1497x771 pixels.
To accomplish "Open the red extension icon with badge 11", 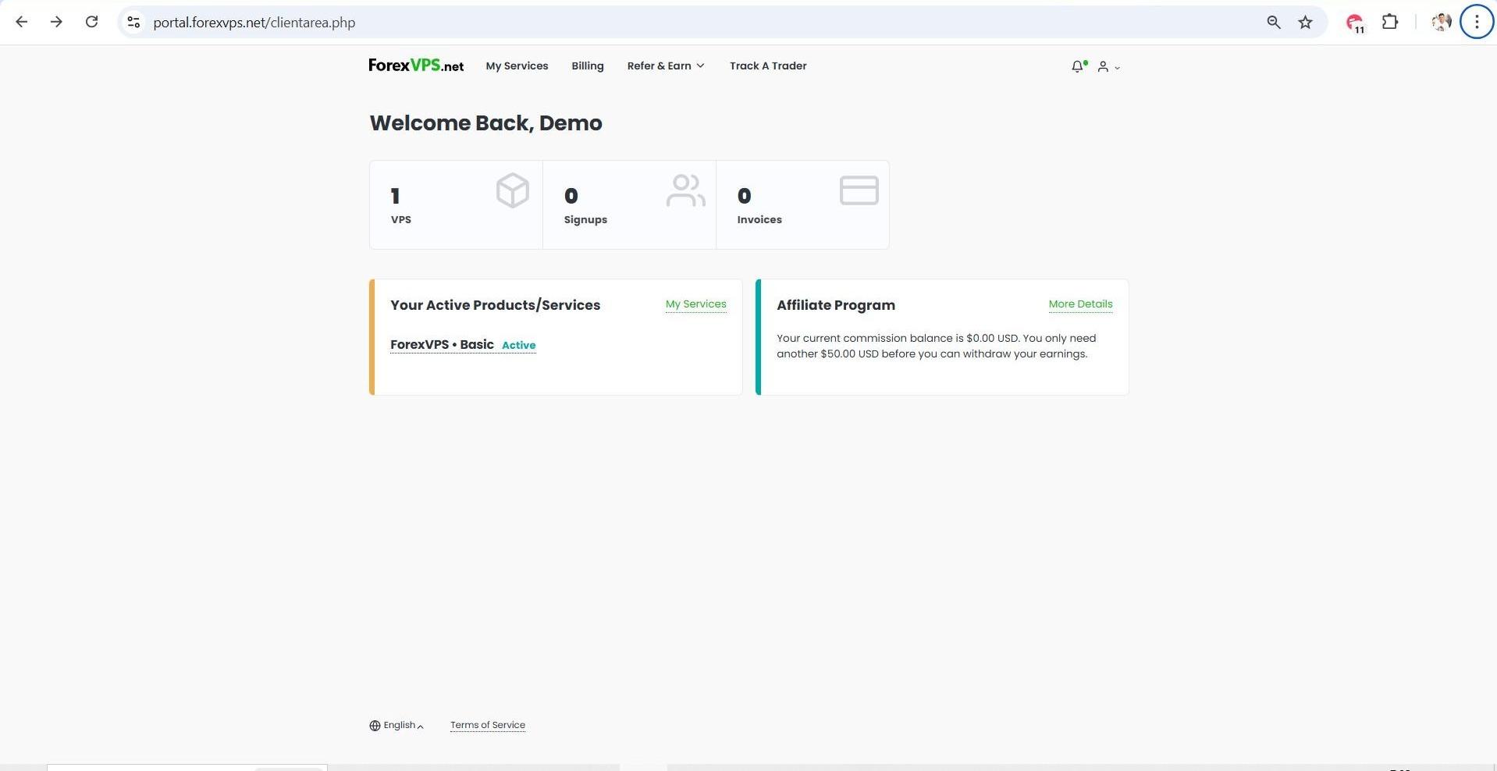I will tap(1355, 23).
